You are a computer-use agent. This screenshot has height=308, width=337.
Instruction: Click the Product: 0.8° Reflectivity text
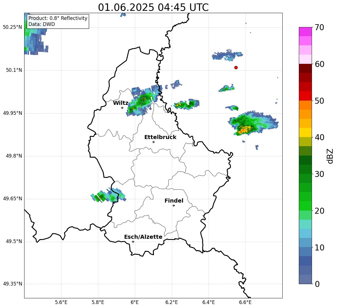pos(58,18)
